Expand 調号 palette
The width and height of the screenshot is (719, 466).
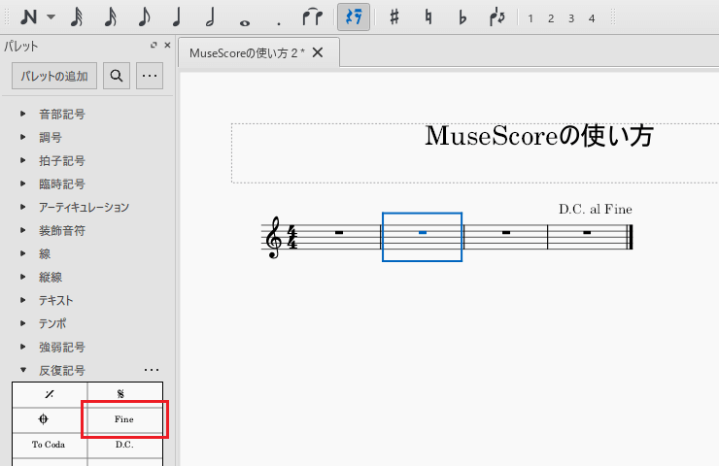(23, 137)
